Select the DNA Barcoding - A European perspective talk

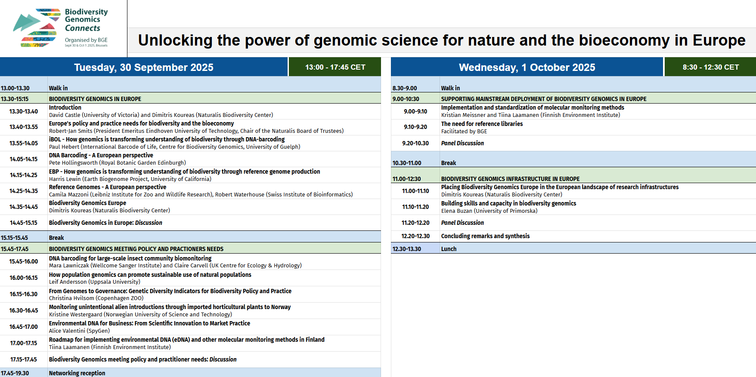pyautogui.click(x=190, y=159)
